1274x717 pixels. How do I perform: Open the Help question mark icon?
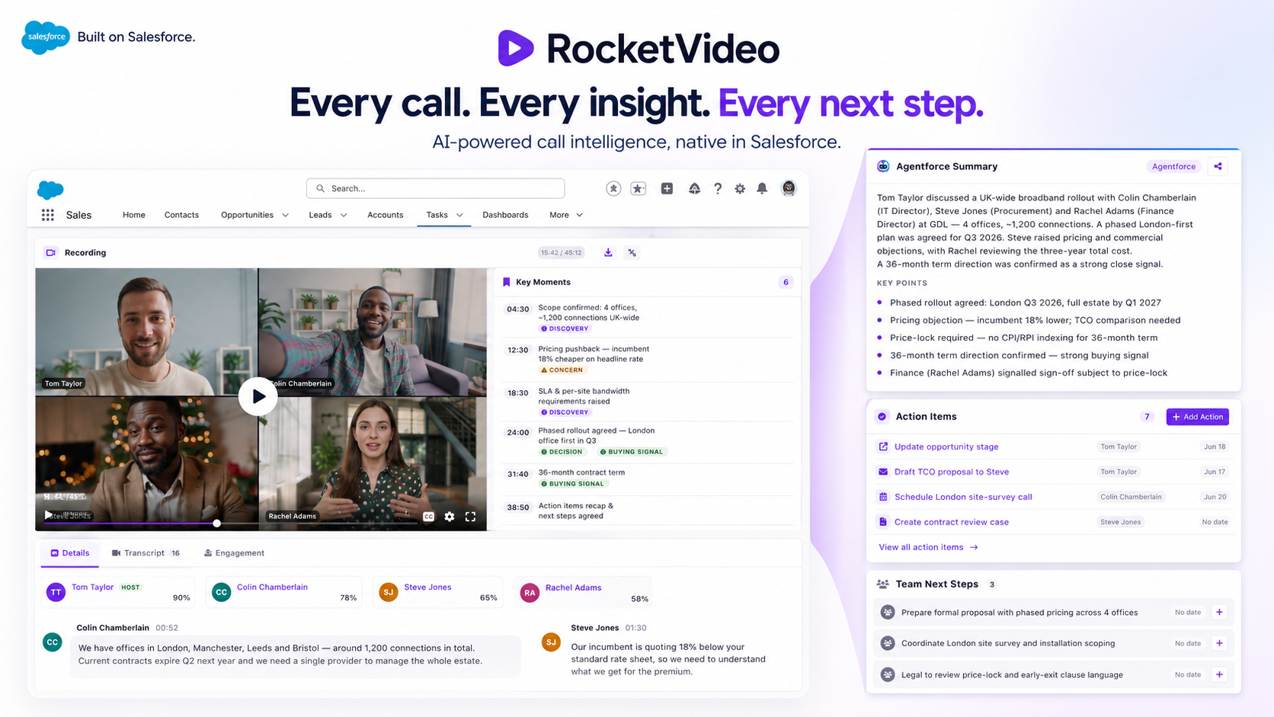[x=717, y=188]
